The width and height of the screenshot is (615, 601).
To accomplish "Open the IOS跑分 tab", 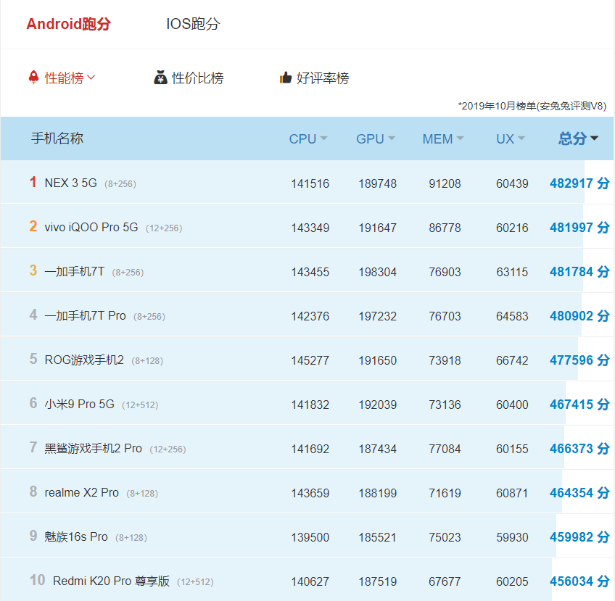I will (x=193, y=24).
